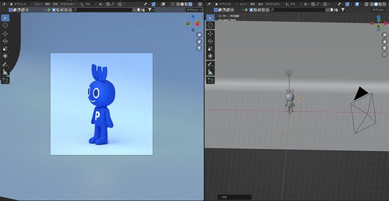Open object mode dropdown in right viewport
The image size is (389, 201).
click(x=226, y=4)
